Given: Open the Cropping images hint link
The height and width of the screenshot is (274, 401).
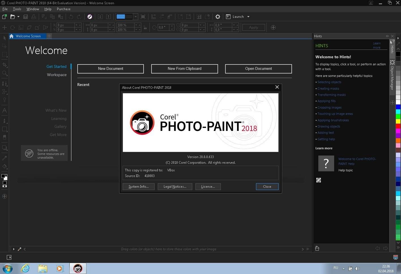Looking at the screenshot, I should pos(329,107).
